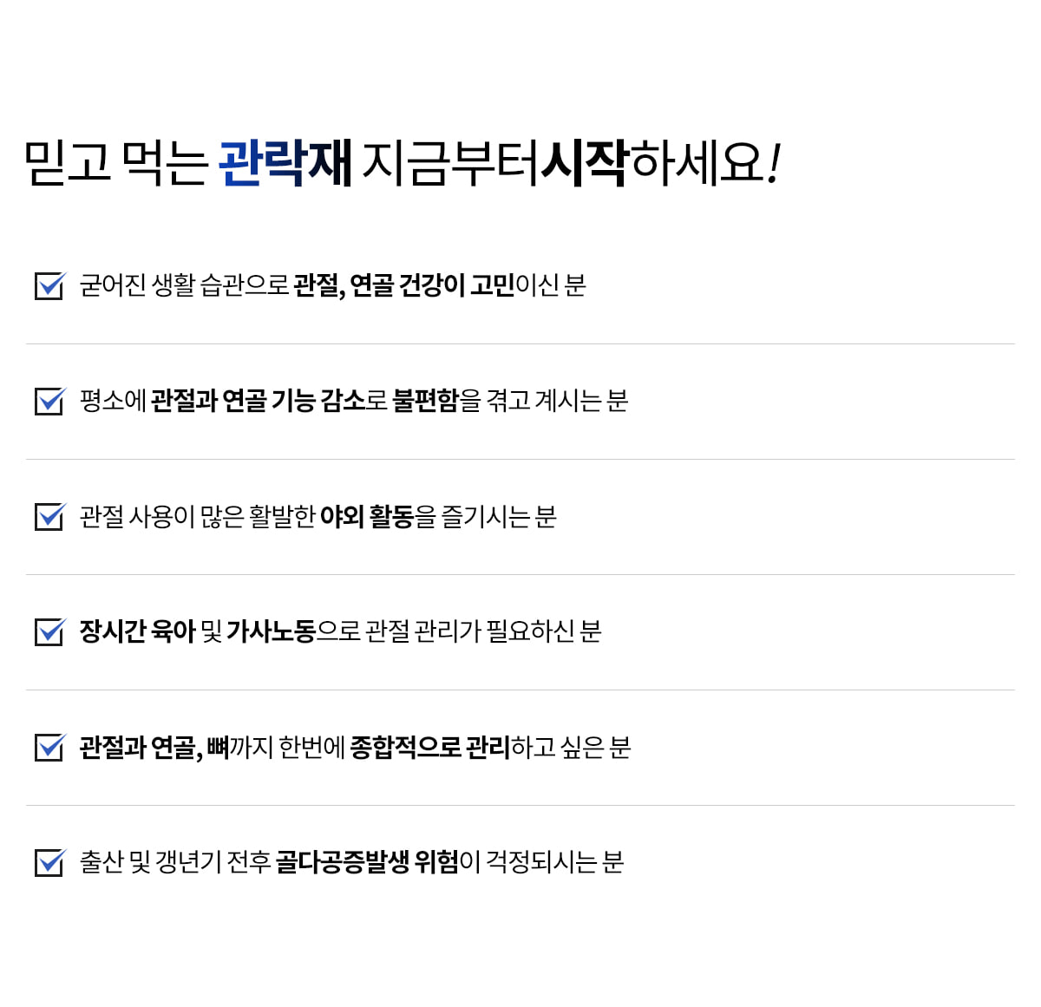The image size is (1041, 1007).
Task: Click bold text 관절과 연골, 뼈
Action: tap(154, 747)
